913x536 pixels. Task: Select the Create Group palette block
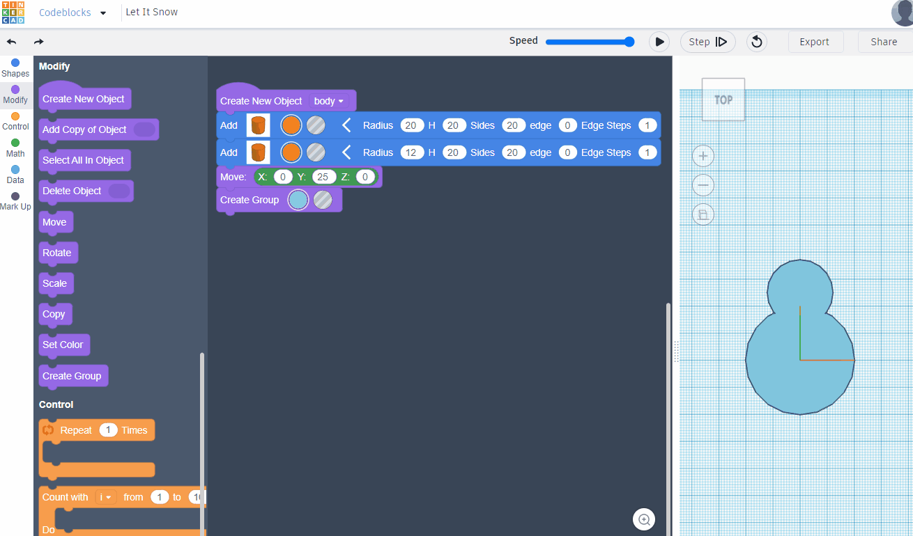click(x=73, y=376)
